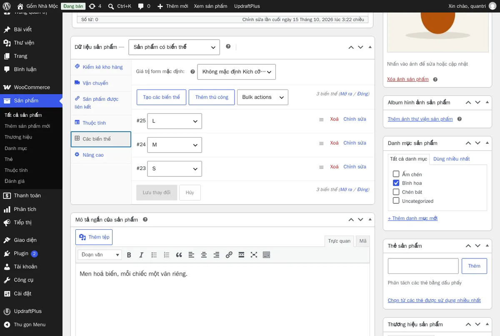
Task: Open the Đoạn văn paragraph format dropdown
Action: [100, 255]
